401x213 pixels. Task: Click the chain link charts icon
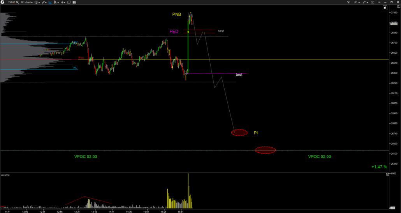pyautogui.click(x=364, y=2)
